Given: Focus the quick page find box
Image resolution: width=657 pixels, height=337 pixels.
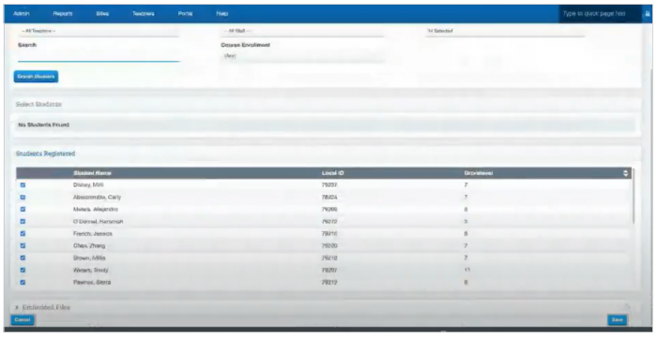Looking at the screenshot, I should pyautogui.click(x=600, y=14).
